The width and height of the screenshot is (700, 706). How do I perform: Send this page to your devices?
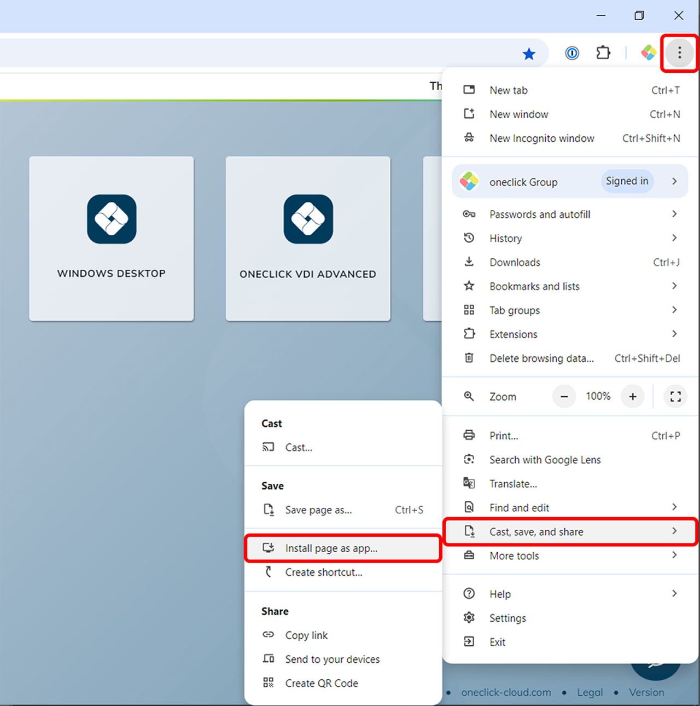332,659
